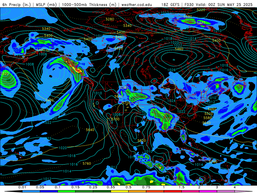Click the bright green 0.1–0.15 legend swatch
Image resolution: width=257 pixels, height=193 pixels.
pos(66,191)
